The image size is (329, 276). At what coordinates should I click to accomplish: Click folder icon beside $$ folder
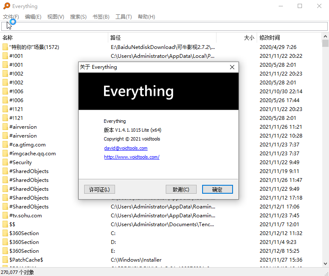pos(5,224)
